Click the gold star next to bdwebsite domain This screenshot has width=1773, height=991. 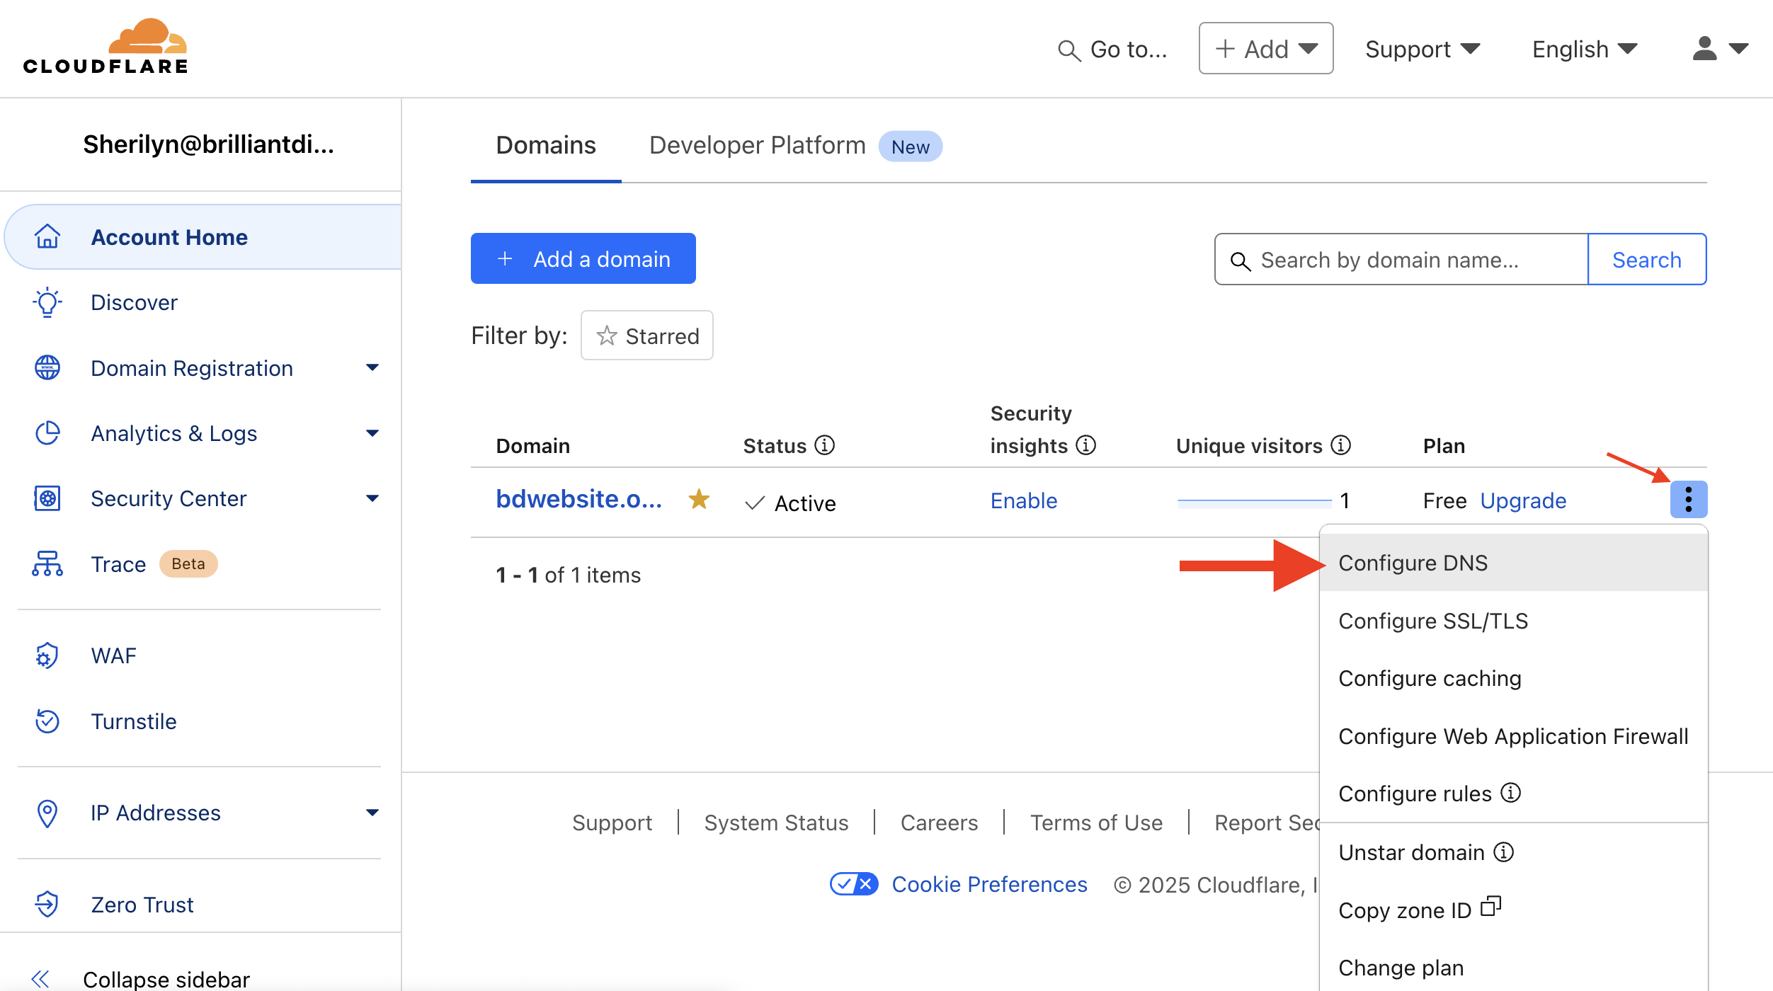pos(699,500)
